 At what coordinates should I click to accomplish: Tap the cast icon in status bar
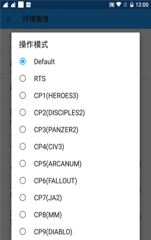112,5
